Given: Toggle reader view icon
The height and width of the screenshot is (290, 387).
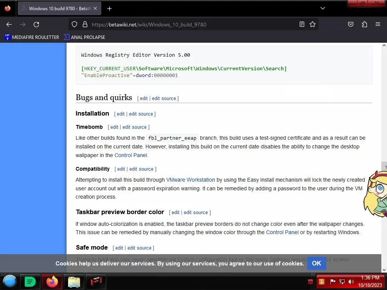Looking at the screenshot, I should (302, 24).
